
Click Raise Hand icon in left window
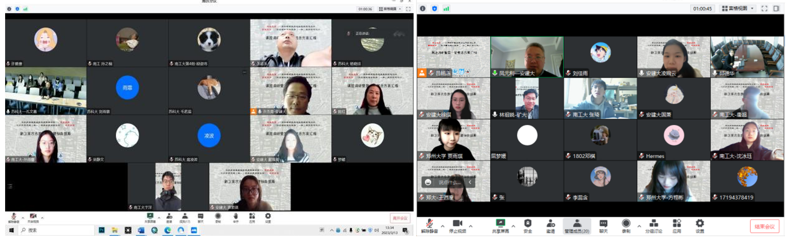(236, 218)
